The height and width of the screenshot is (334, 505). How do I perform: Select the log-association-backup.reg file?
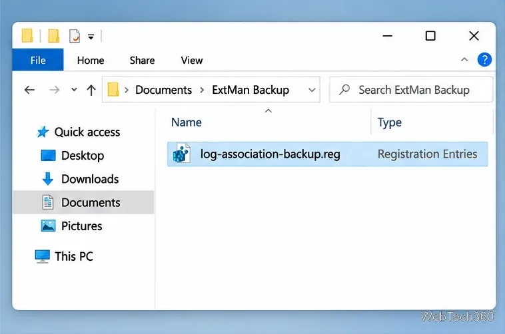[x=327, y=154]
